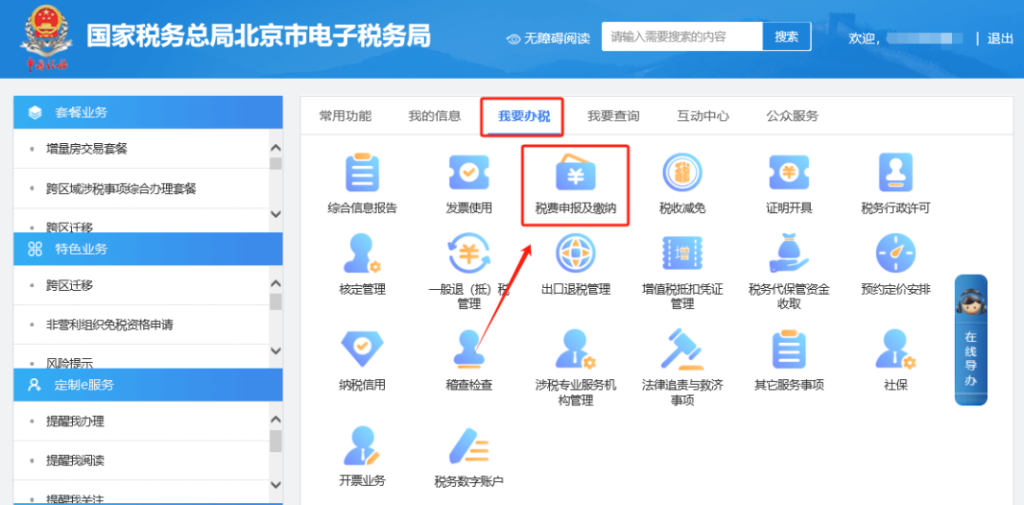Switch to 公众服务 tab
Image resolution: width=1024 pixels, height=505 pixels.
click(x=792, y=117)
